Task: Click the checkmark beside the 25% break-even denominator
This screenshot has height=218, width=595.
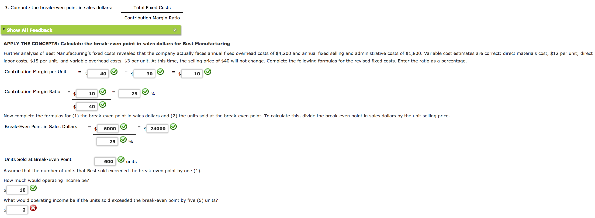Action: 123,140
